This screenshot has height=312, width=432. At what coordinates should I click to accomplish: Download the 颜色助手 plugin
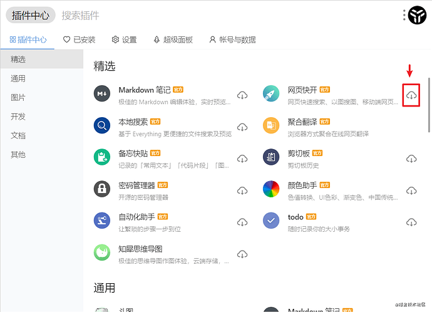[x=411, y=190]
